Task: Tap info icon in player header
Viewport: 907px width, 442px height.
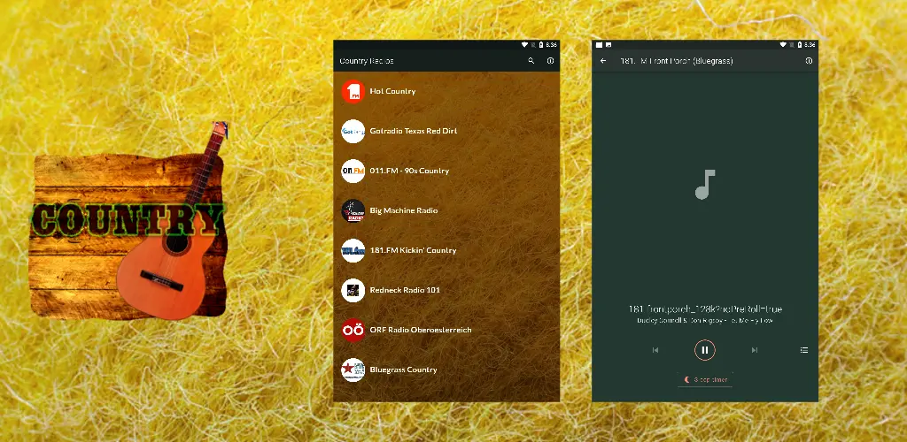Action: [809, 61]
